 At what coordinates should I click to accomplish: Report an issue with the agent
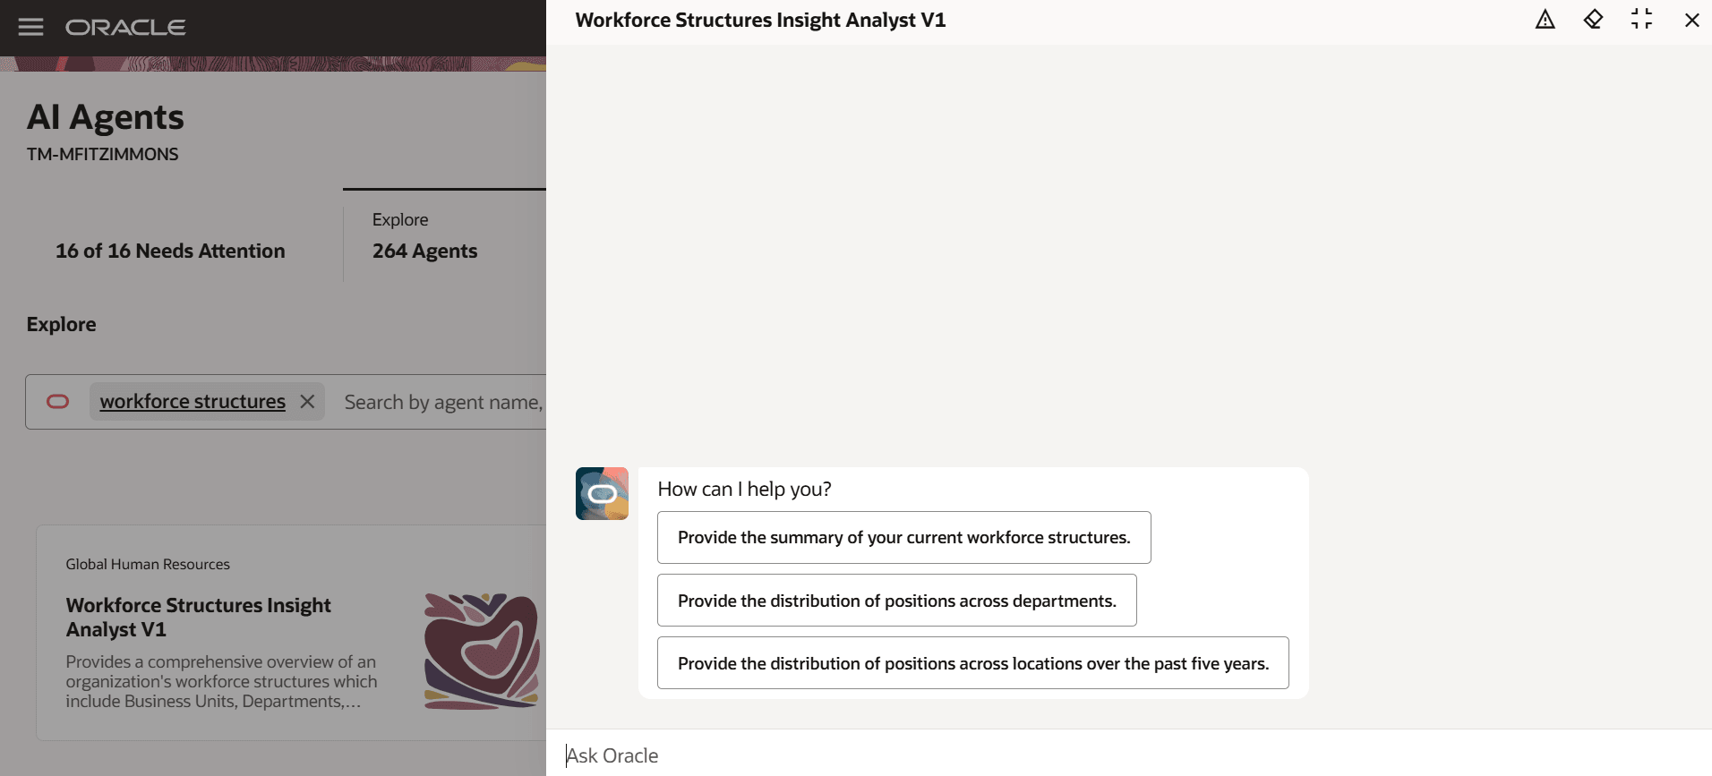(1546, 19)
